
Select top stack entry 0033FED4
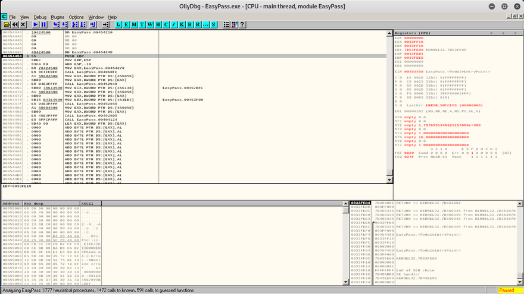pyautogui.click(x=433, y=203)
